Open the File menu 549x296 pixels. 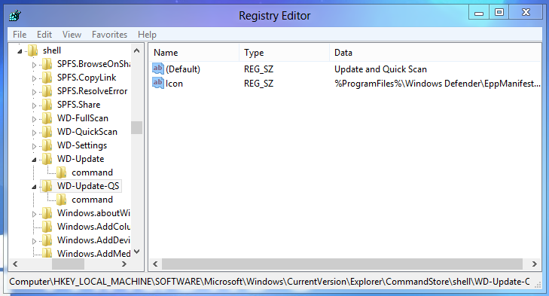pos(20,35)
